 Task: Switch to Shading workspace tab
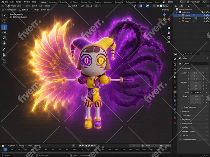point(98,2)
